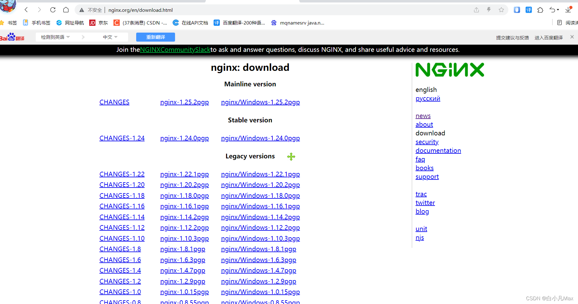Open the JD (京东) bookmark icon
Viewport: 578px width, 304px height.
pos(92,22)
